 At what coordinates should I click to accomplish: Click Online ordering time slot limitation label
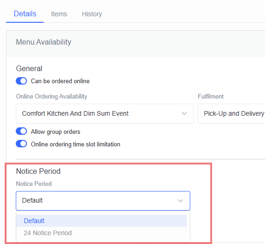pyautogui.click(x=75, y=145)
